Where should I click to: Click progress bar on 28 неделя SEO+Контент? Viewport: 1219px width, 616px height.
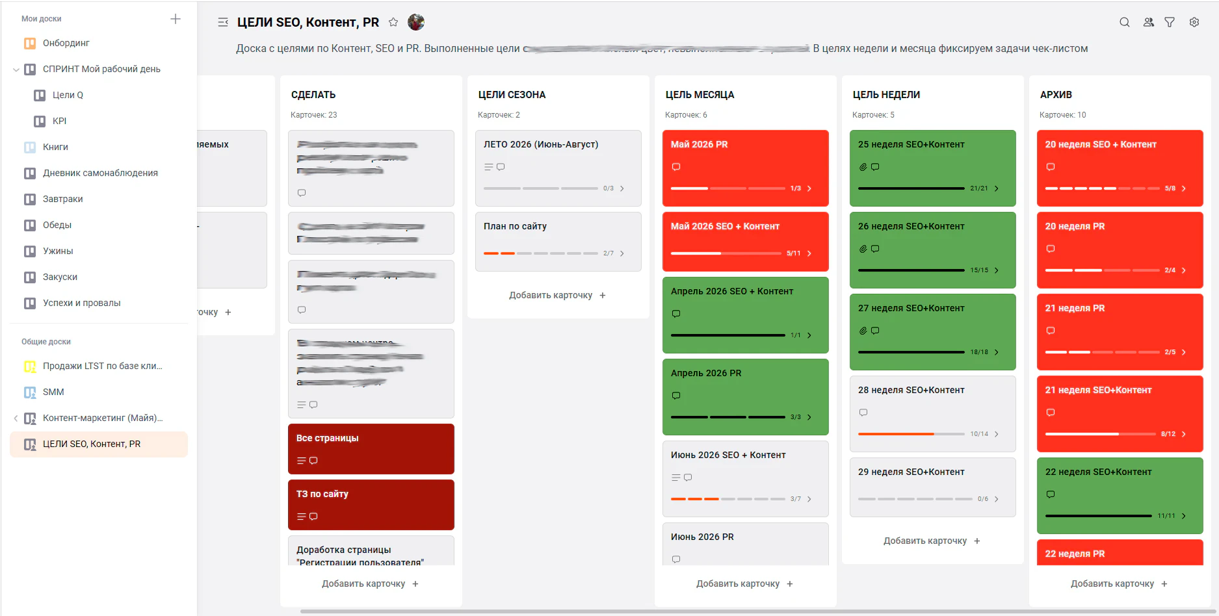pos(911,434)
